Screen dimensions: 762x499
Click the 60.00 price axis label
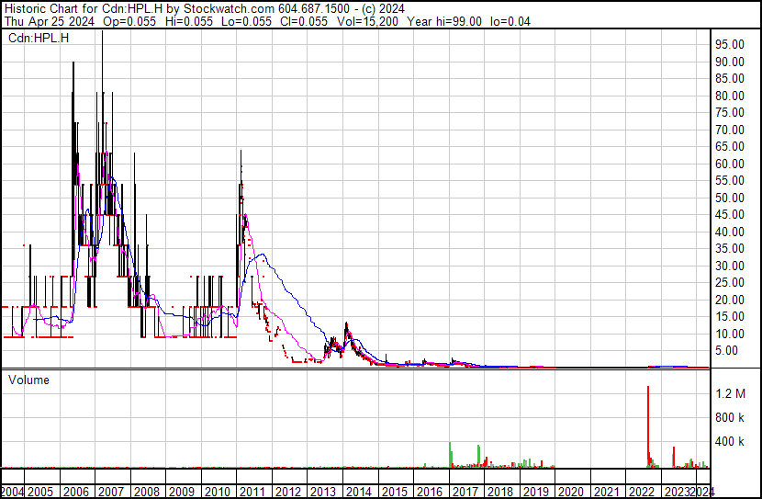(x=730, y=164)
